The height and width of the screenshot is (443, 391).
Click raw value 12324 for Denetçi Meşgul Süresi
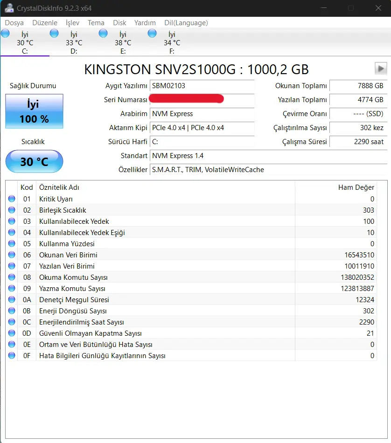pyautogui.click(x=365, y=299)
